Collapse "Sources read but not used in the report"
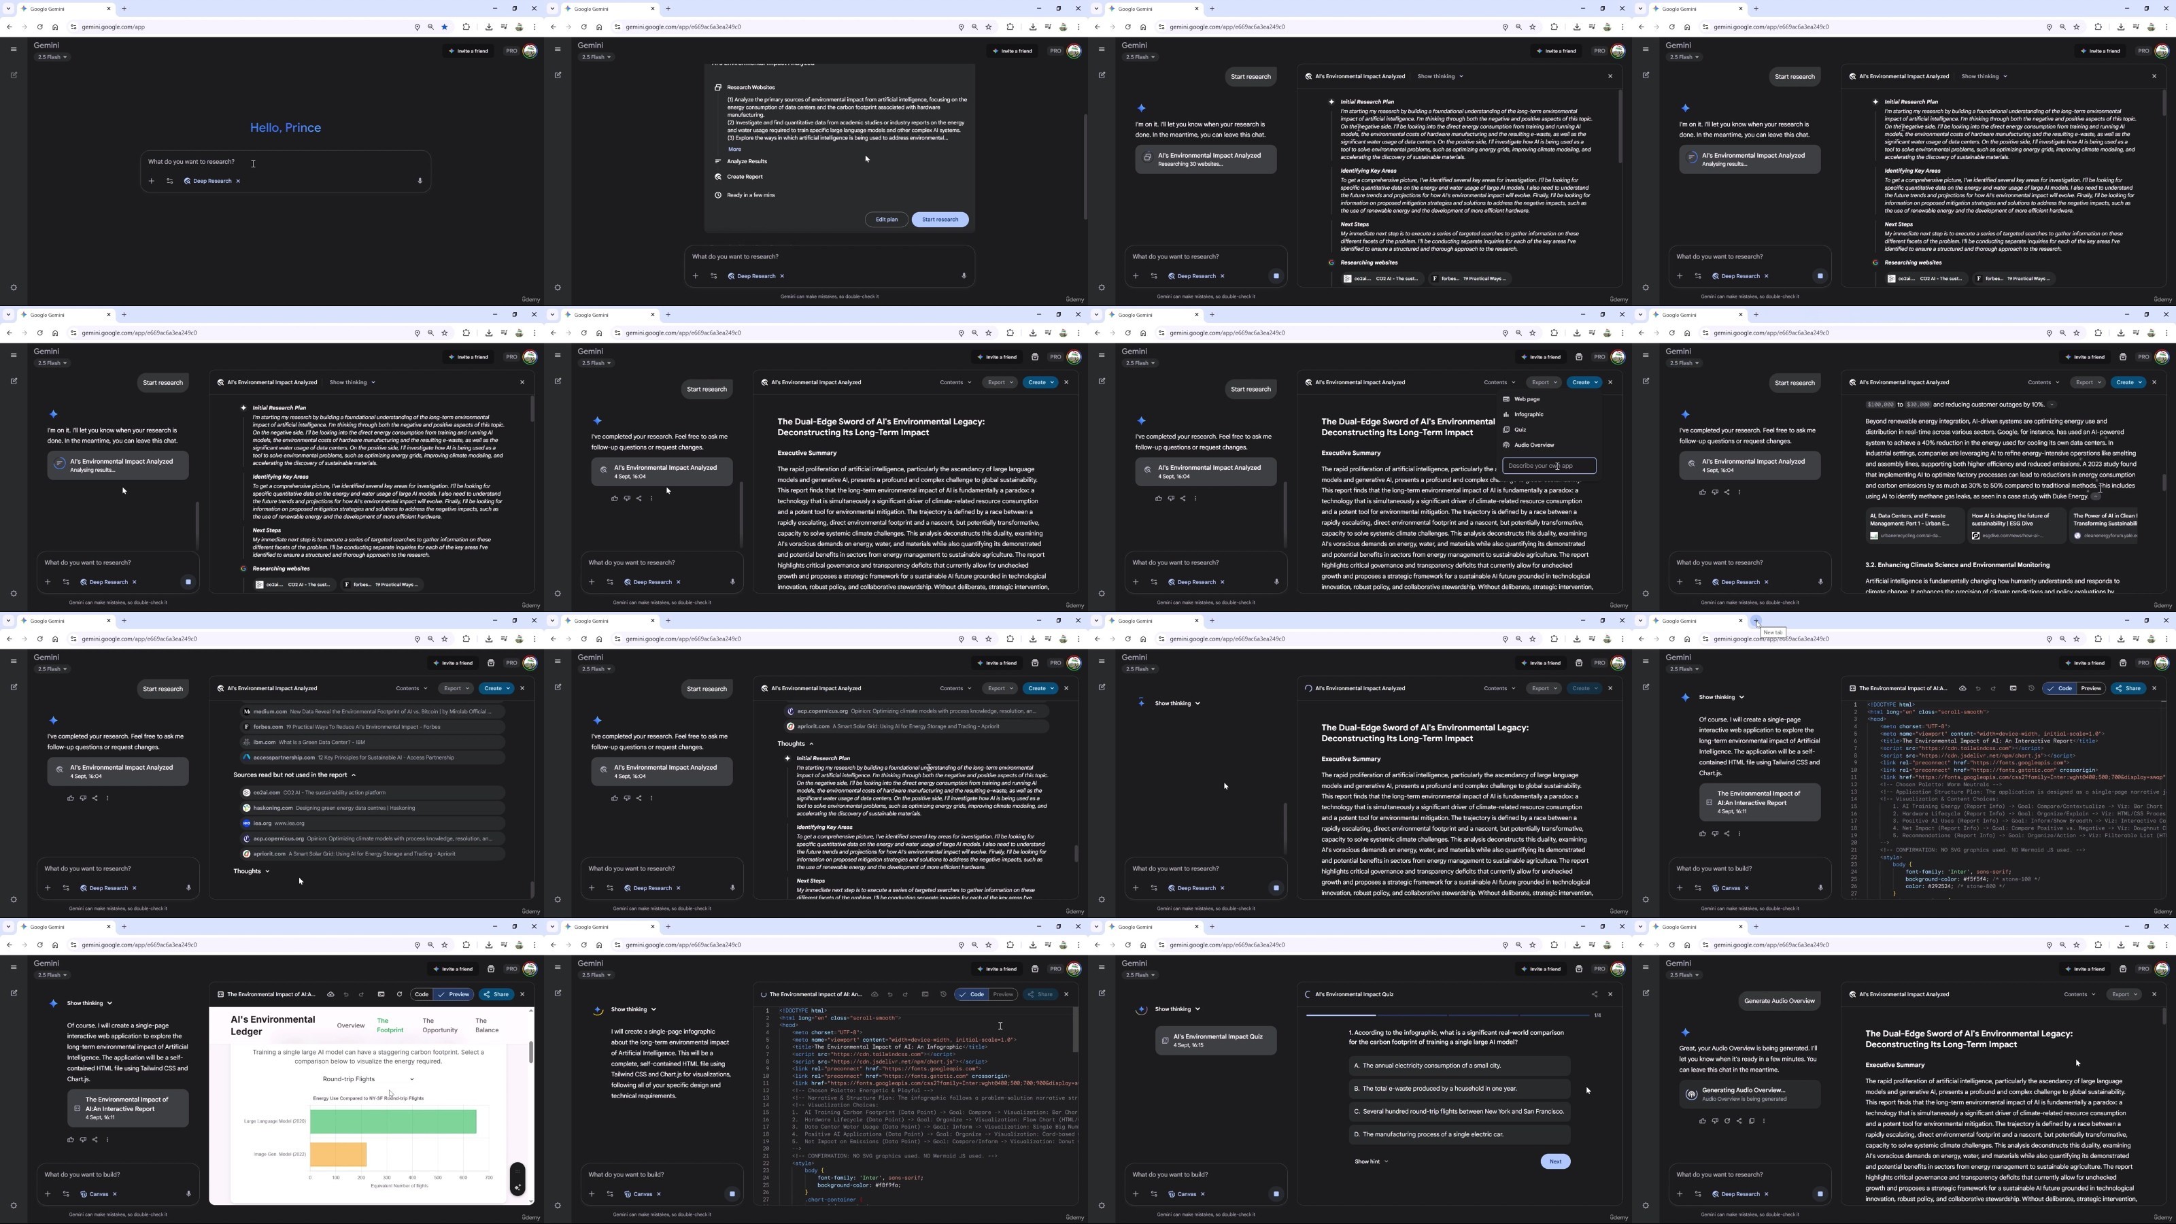2176x1224 pixels. point(294,775)
